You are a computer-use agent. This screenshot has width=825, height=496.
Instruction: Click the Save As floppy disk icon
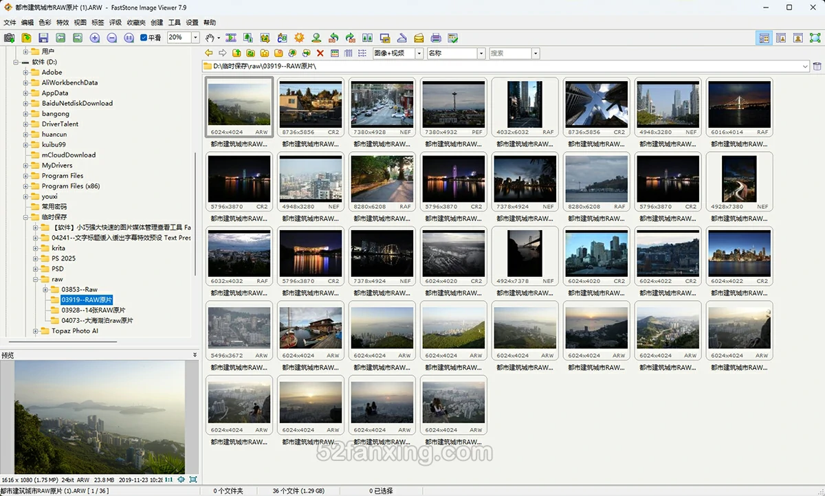43,38
